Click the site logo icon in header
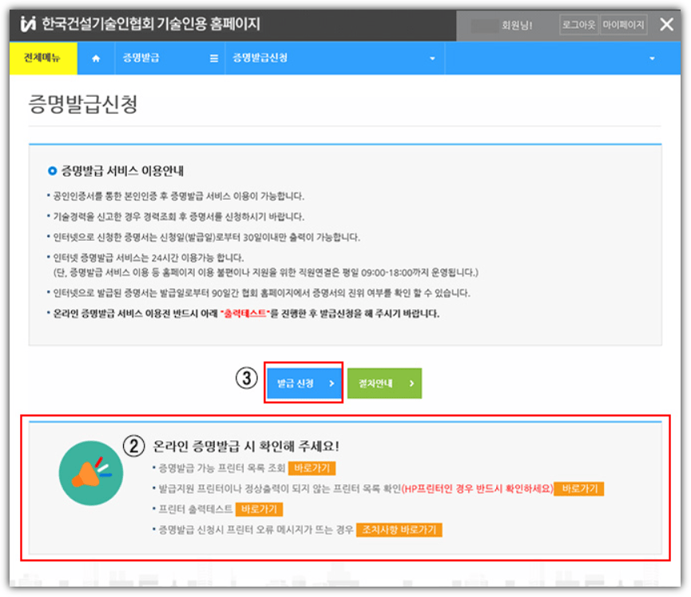This screenshot has width=691, height=597. click(x=28, y=24)
